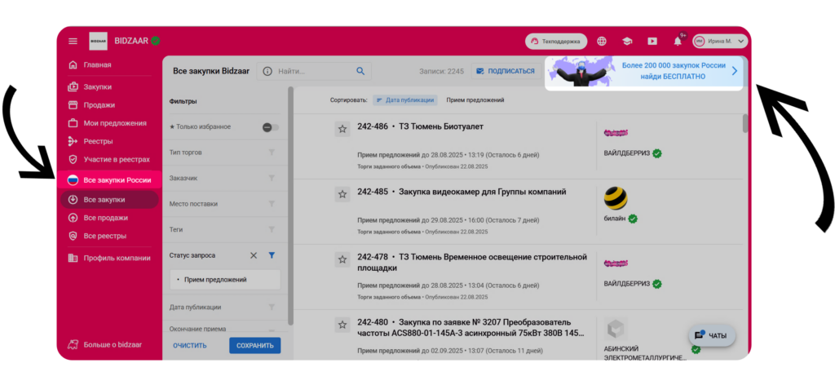Image resolution: width=835 pixels, height=372 pixels.
Task: Open the Ирина М. user dropdown
Action: click(720, 41)
